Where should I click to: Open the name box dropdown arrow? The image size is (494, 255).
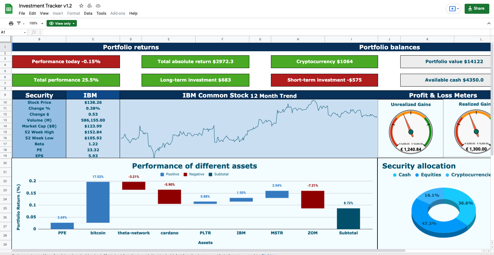click(x=25, y=32)
